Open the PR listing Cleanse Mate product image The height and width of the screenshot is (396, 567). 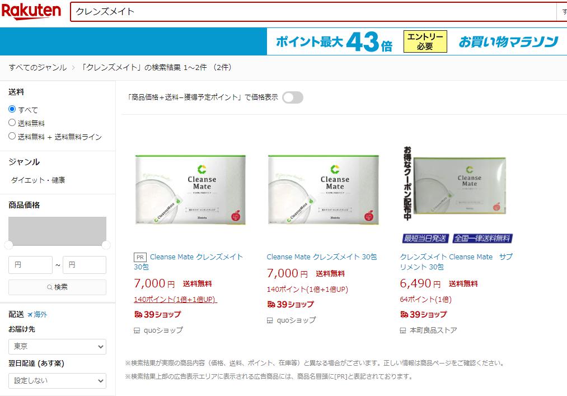pos(190,190)
